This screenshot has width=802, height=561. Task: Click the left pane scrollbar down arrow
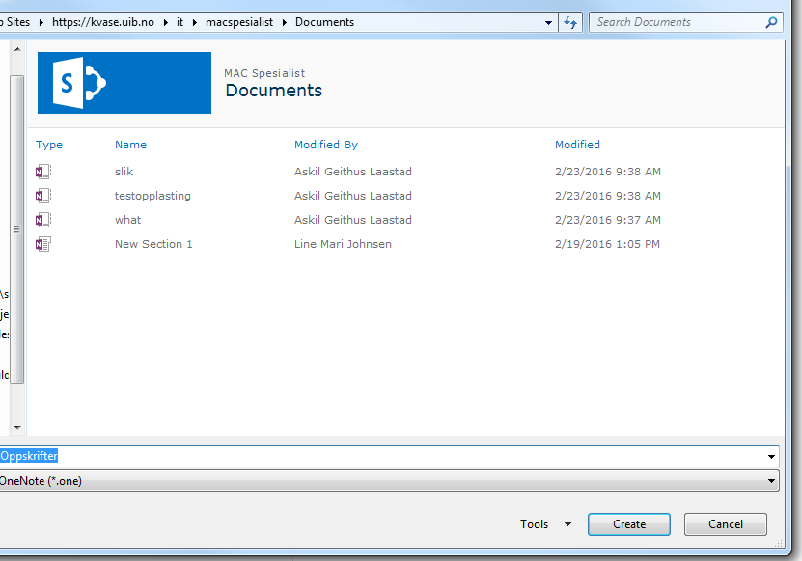point(16,426)
